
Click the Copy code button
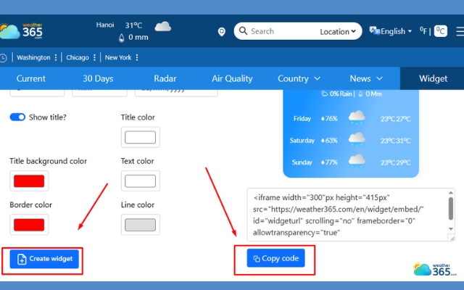click(275, 258)
